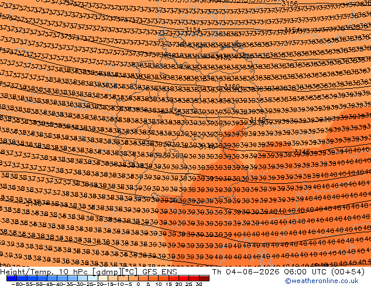Viewport: 371px width, 286px height.
Task: Select the pale blue swatch between -25 and -20
Action: point(92,278)
